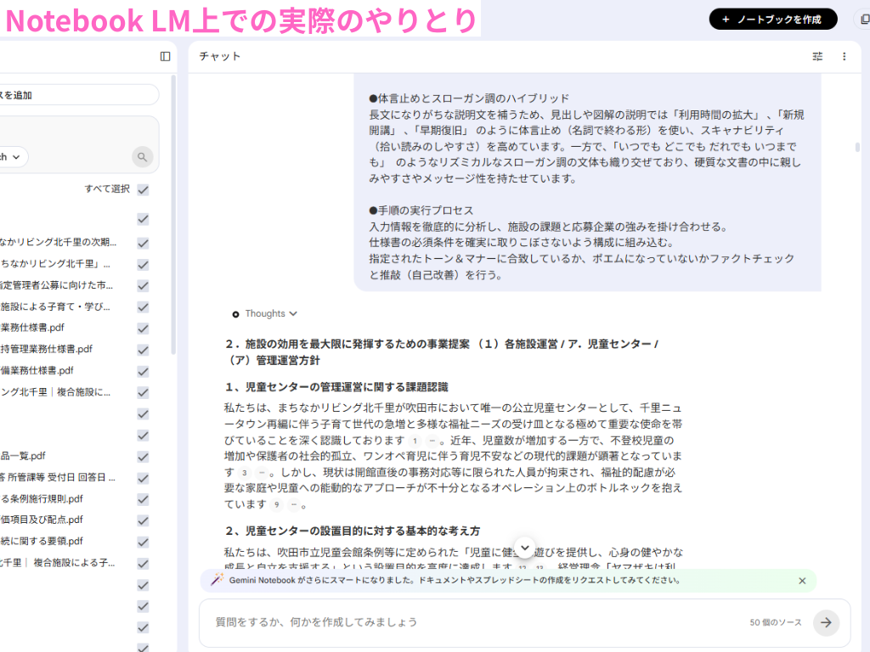Open source なかリビング北千里の次期

[59, 242]
